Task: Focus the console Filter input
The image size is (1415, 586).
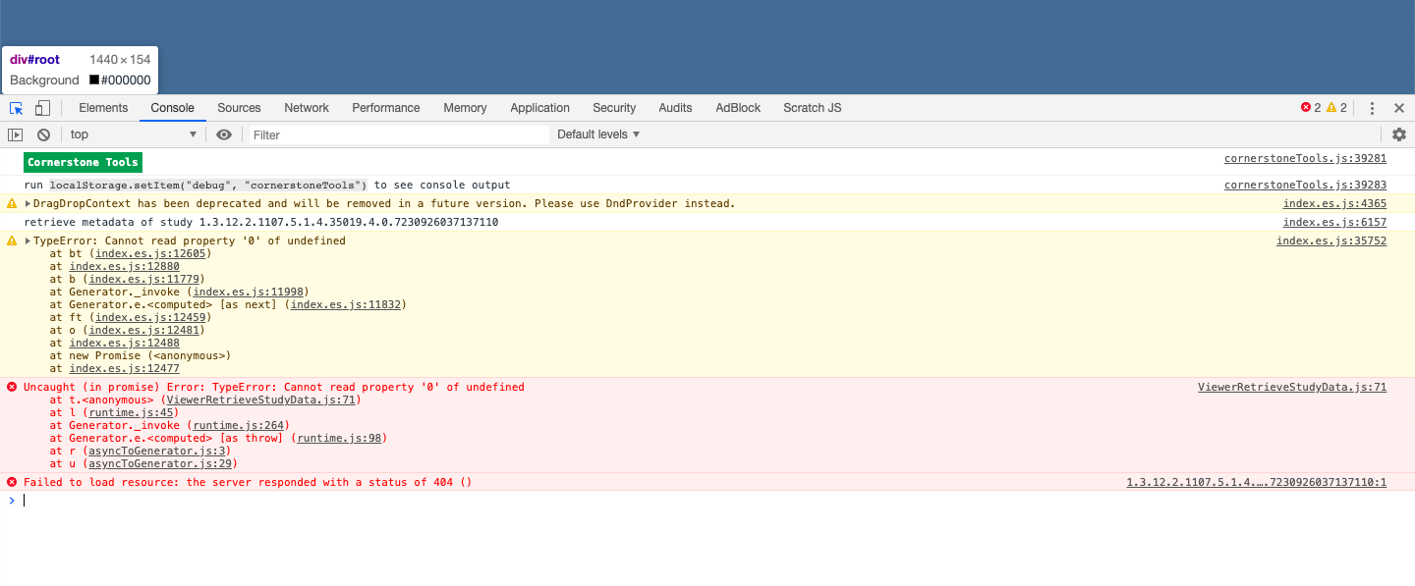Action: [x=398, y=134]
